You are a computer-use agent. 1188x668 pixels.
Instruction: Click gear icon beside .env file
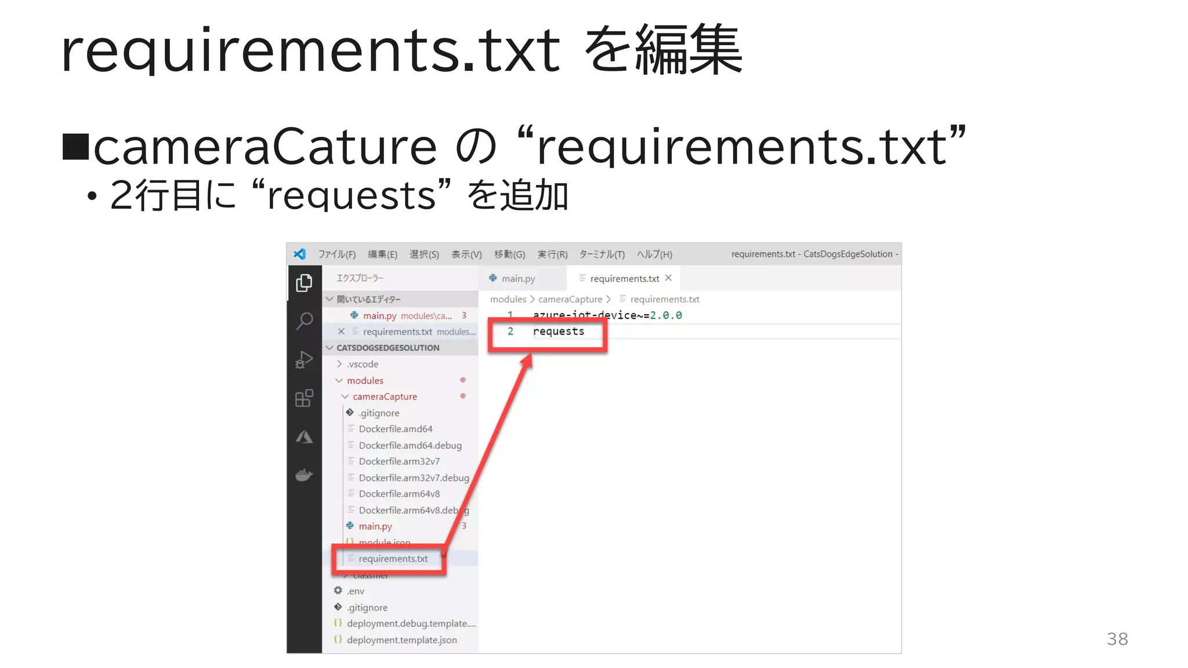click(338, 590)
